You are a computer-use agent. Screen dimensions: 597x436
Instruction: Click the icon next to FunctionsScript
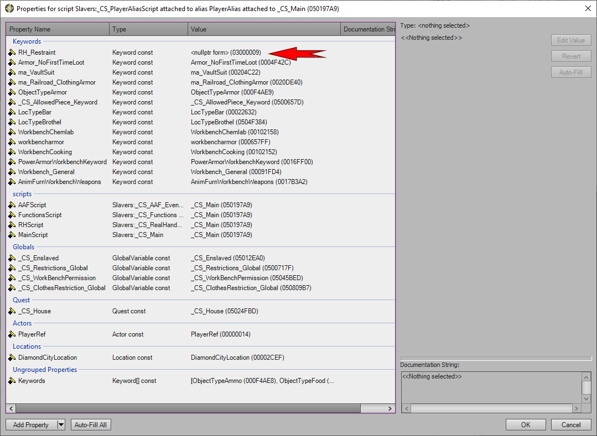[12, 215]
